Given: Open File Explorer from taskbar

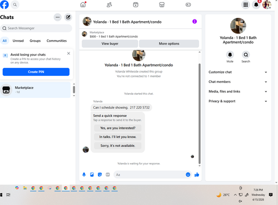Looking at the screenshot, I should click(25, 188).
